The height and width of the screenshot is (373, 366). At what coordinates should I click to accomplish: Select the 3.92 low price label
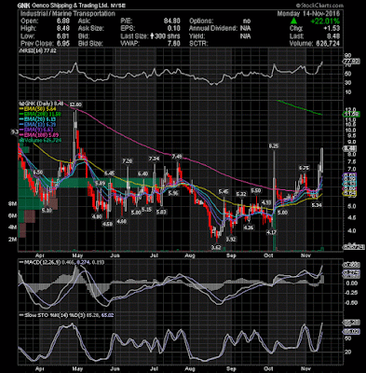point(231,239)
